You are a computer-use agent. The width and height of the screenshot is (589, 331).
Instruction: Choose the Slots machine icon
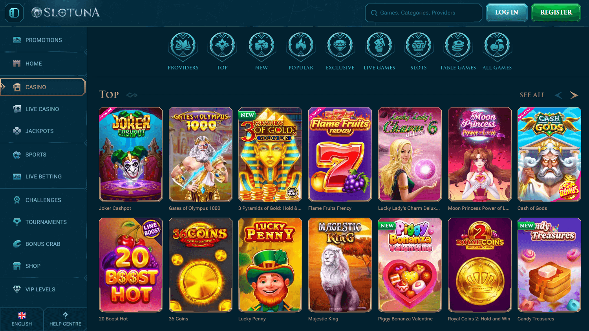coord(419,47)
